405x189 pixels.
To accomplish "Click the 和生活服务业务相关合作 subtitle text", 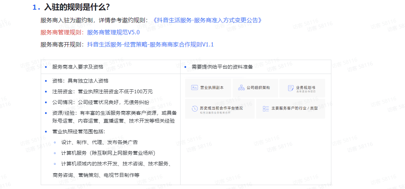I will click(215, 112).
